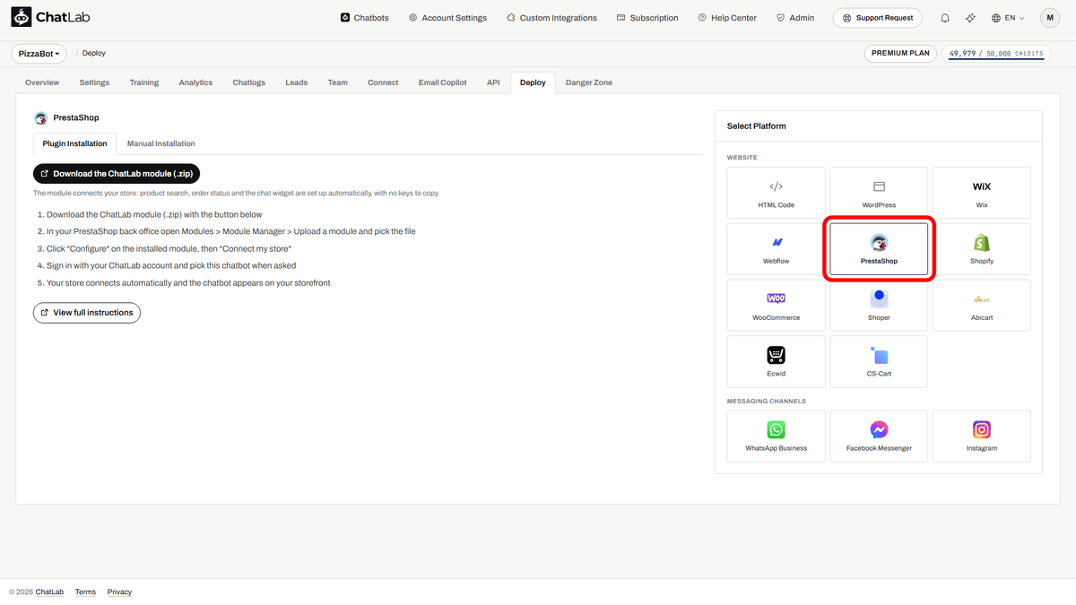Viewport: 1076px width, 605px height.
Task: Choose the WhatsApp Business channel
Action: [776, 436]
